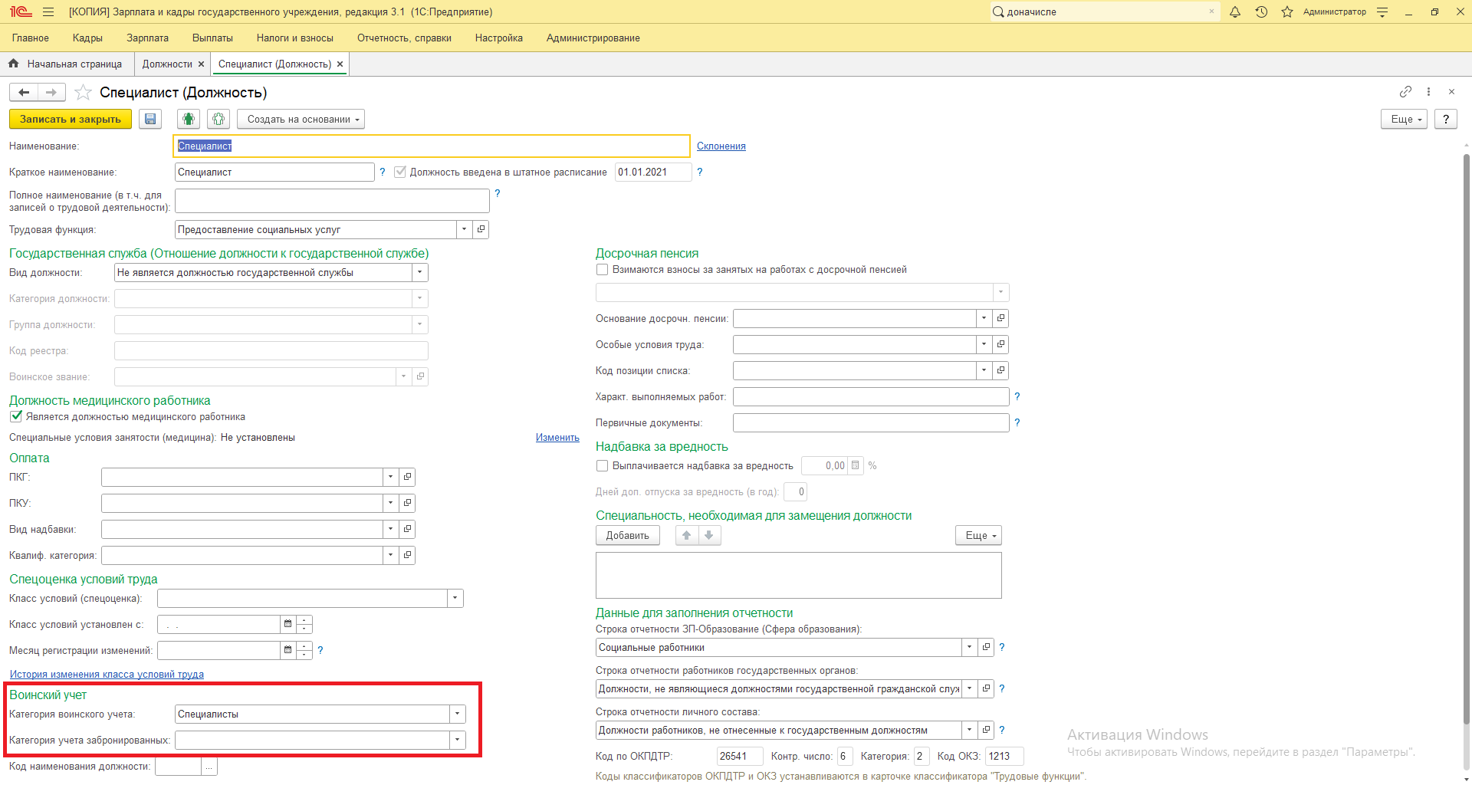1472x785 pixels.
Task: Toggle Является должностью медицинского работника
Action: [16, 416]
